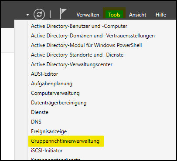Open Ereignisanzeige

pyautogui.click(x=49, y=131)
